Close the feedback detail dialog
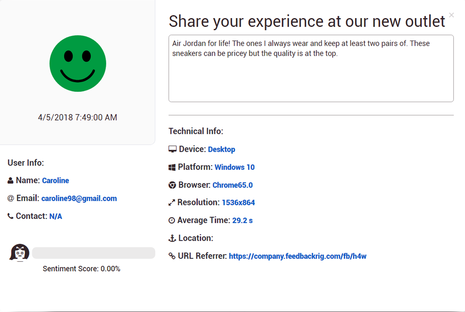This screenshot has height=312, width=465. [x=451, y=15]
